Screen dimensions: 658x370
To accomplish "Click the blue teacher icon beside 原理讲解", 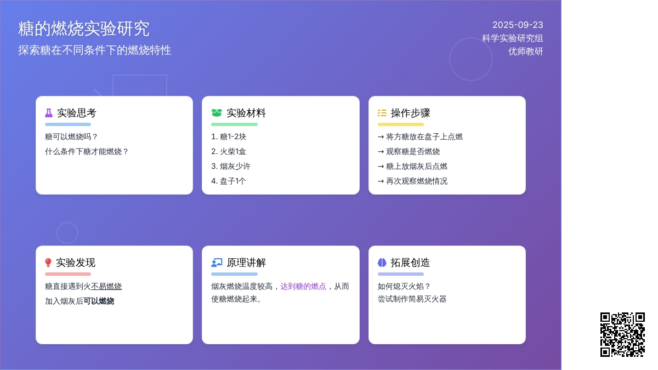I will pos(217,263).
